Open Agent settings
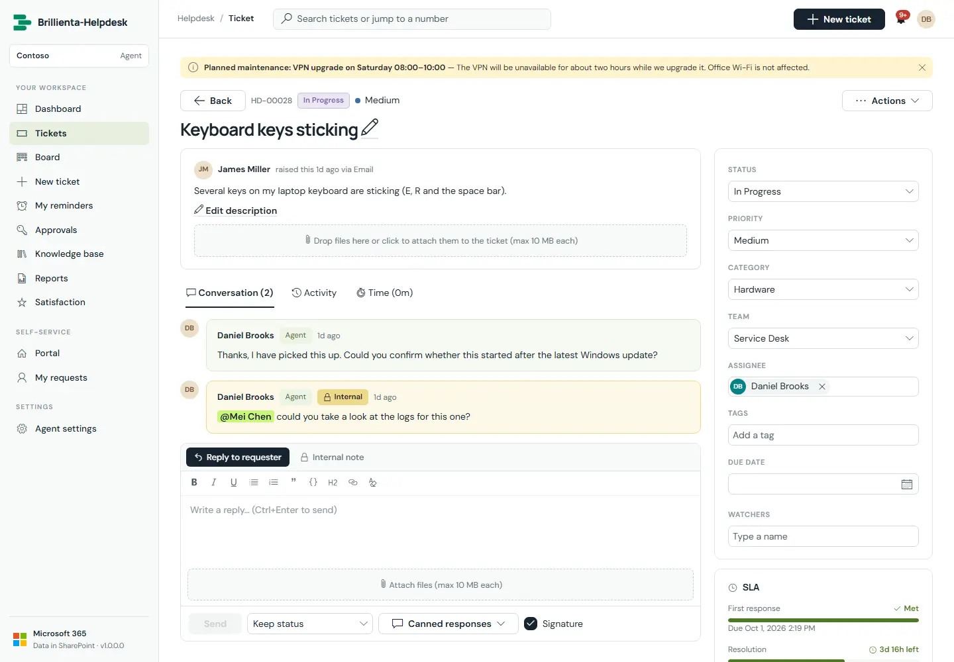954x662 pixels. click(79, 428)
